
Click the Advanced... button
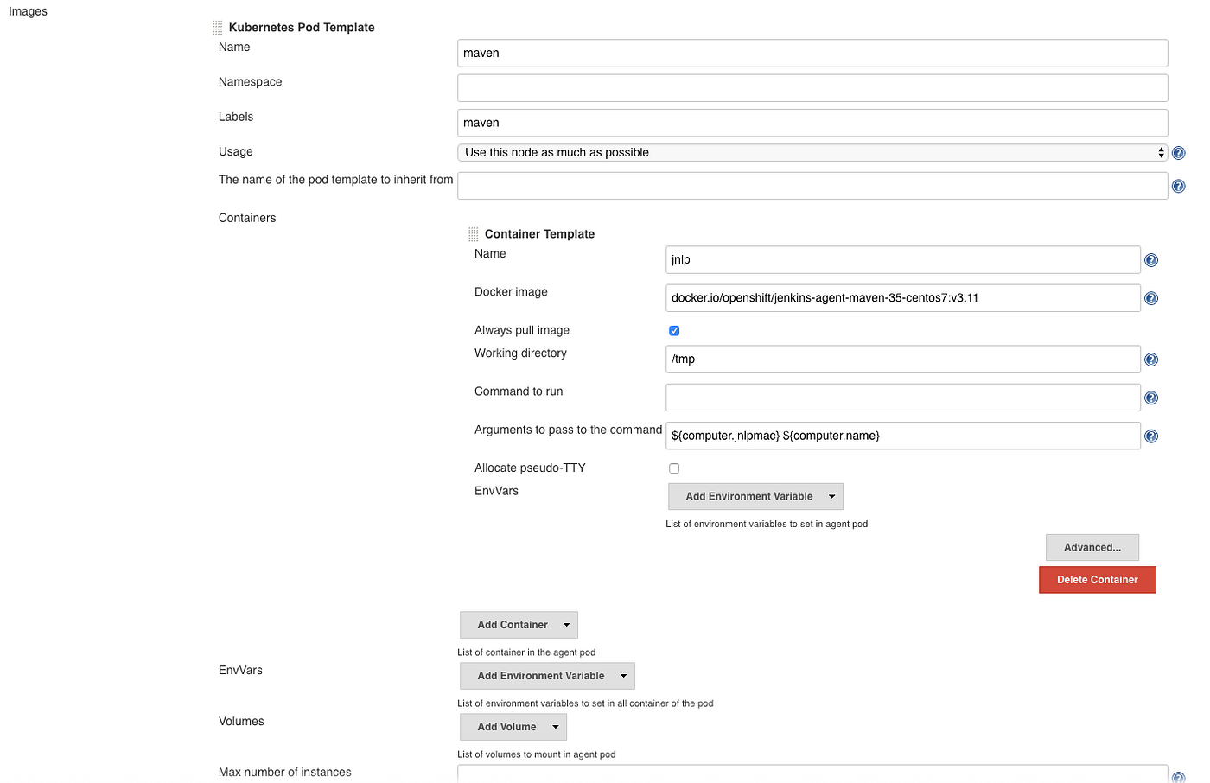click(x=1092, y=547)
